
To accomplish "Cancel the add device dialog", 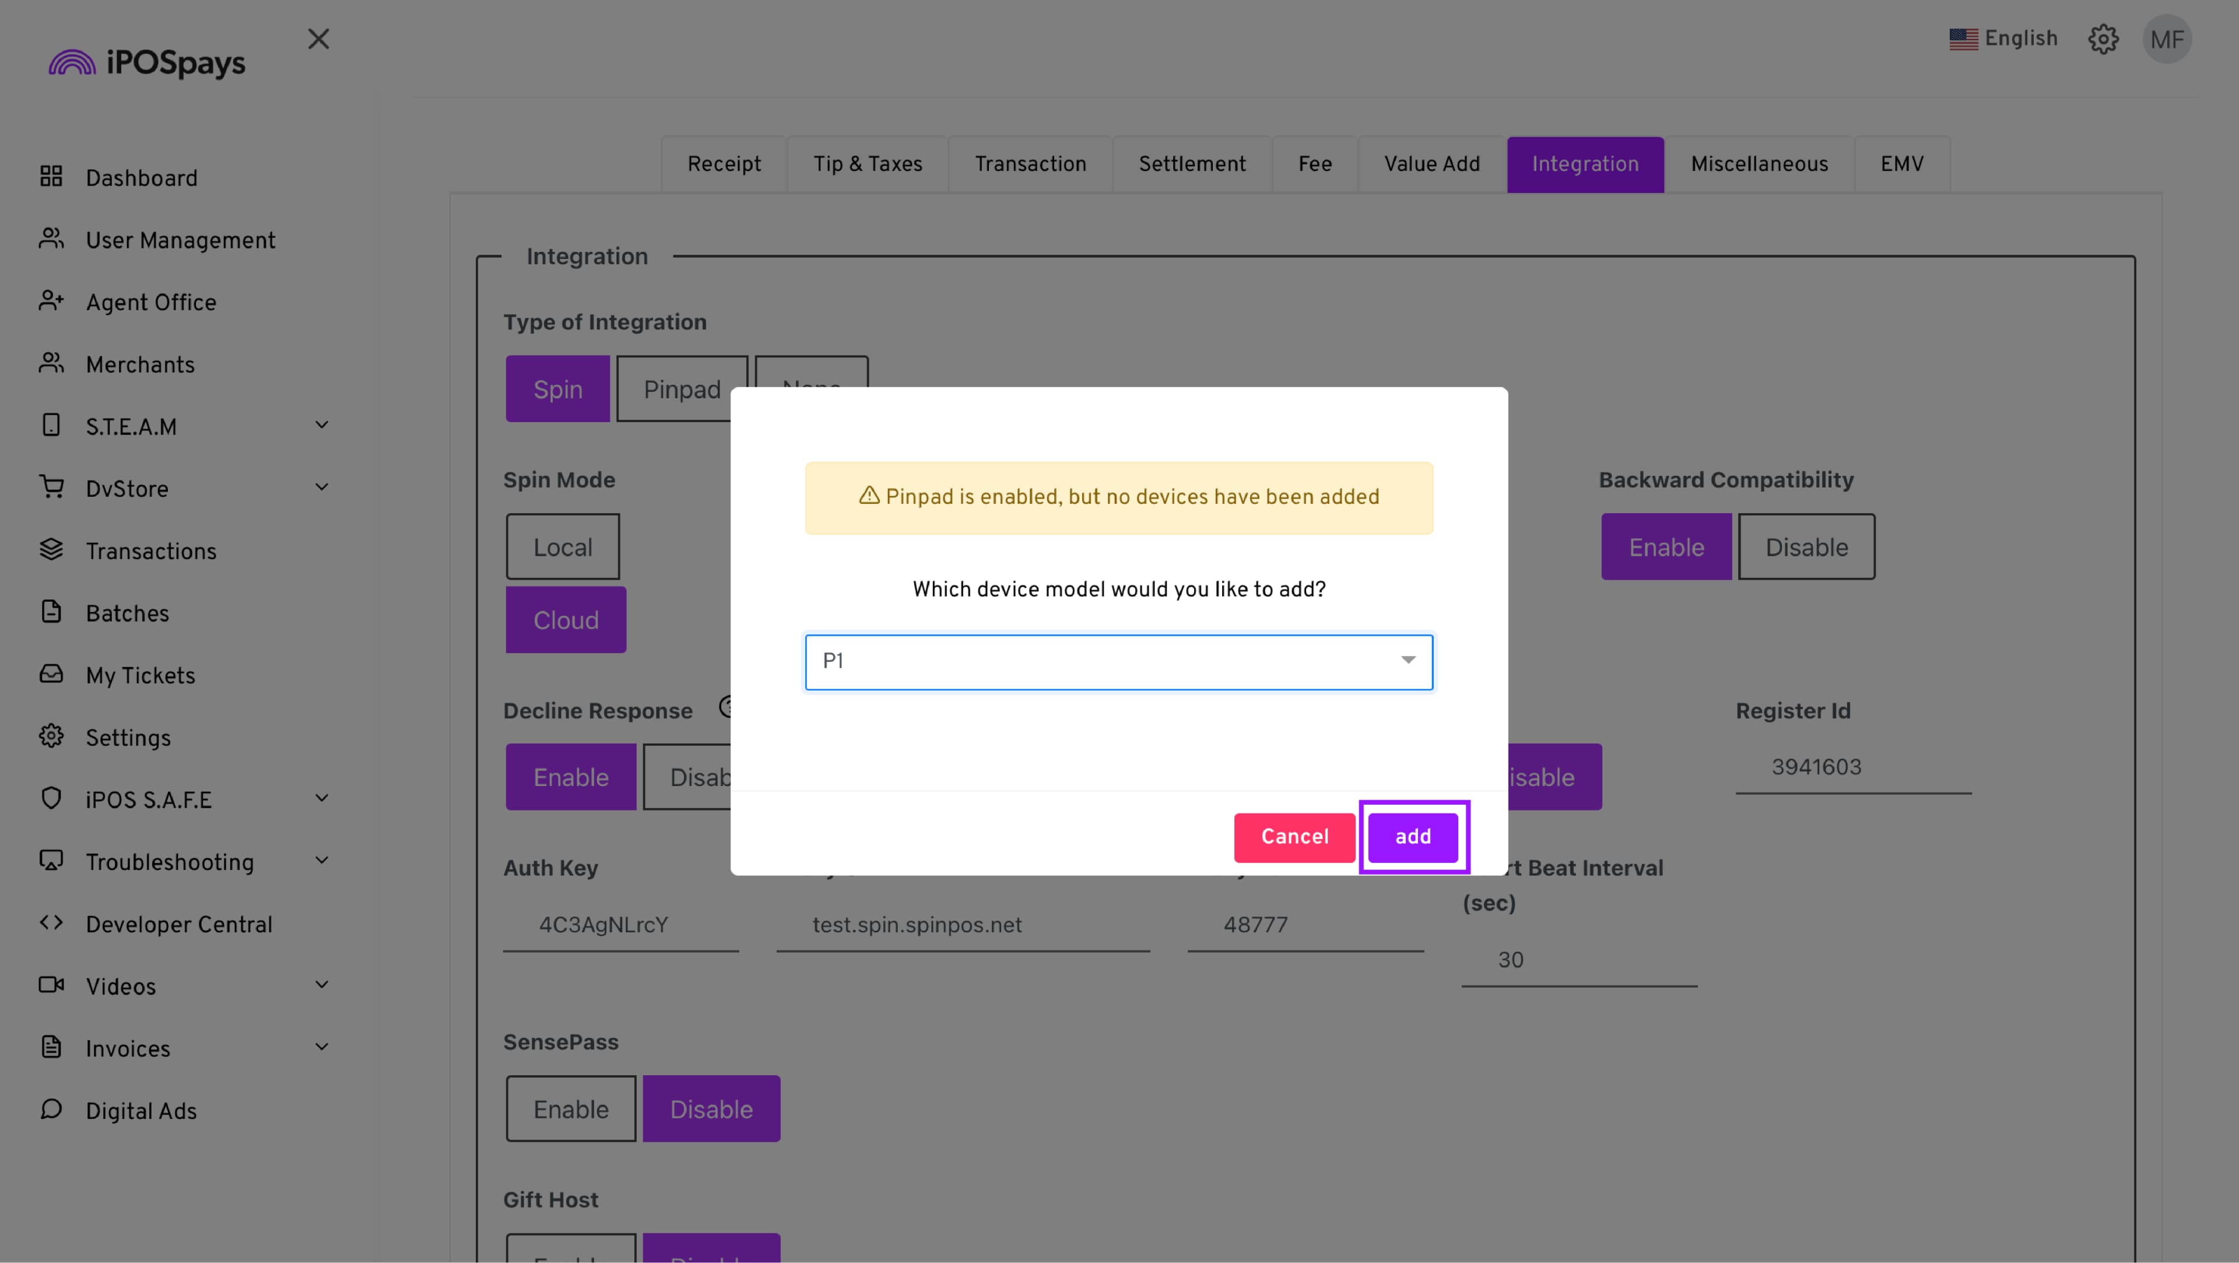I will [x=1293, y=837].
